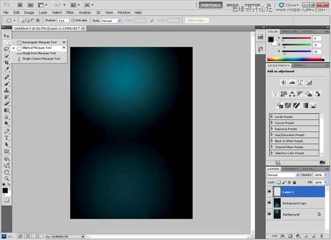Toggle lock all
The image size is (331, 240).
point(294,182)
